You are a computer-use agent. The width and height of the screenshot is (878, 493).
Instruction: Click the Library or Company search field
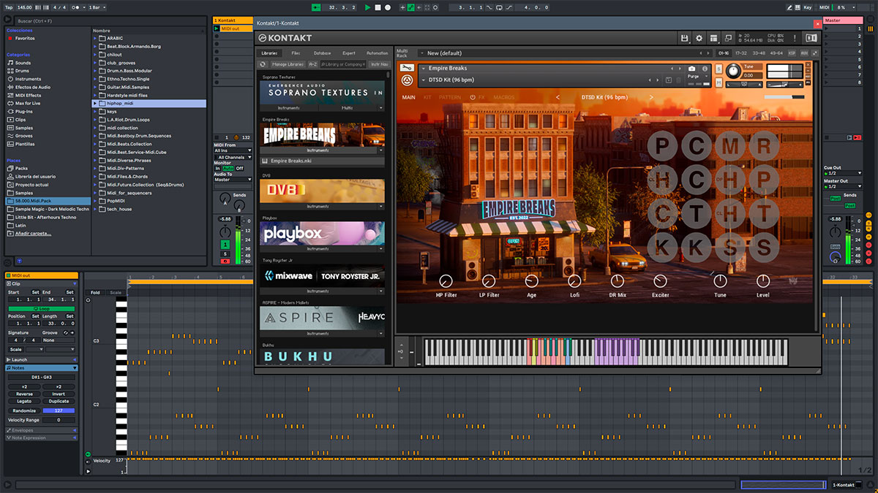coord(343,64)
